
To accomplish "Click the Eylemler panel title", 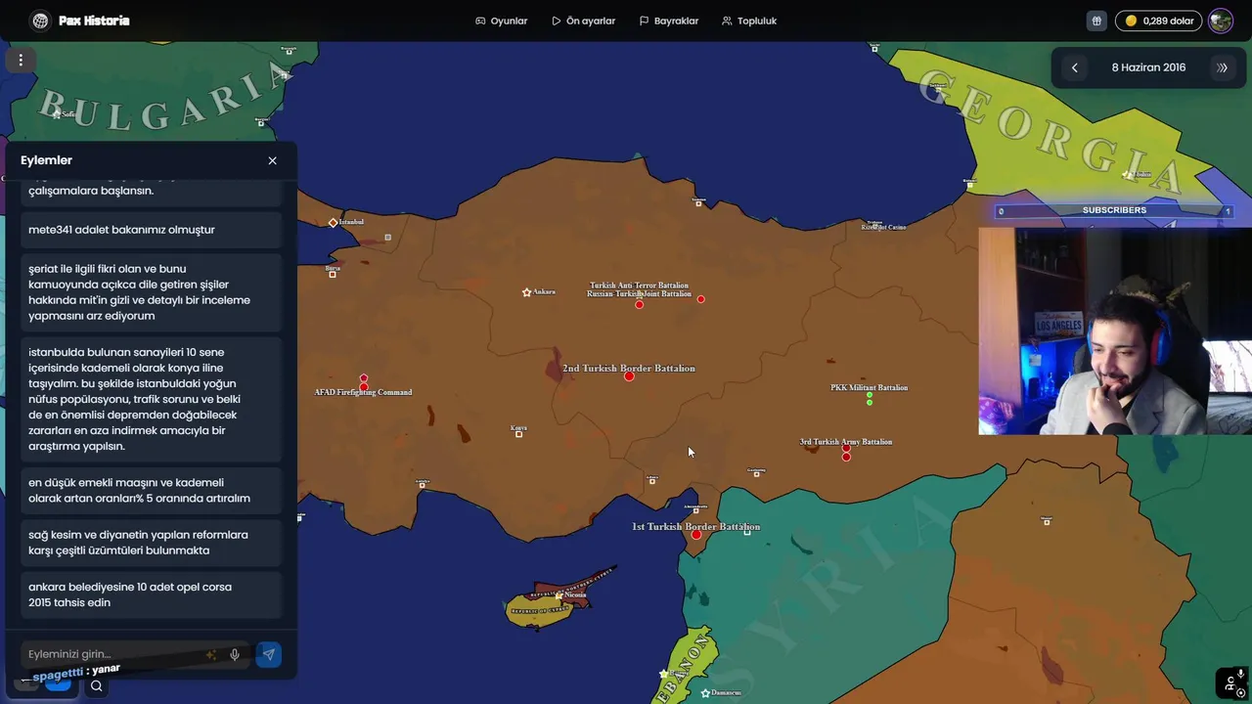I will (47, 160).
